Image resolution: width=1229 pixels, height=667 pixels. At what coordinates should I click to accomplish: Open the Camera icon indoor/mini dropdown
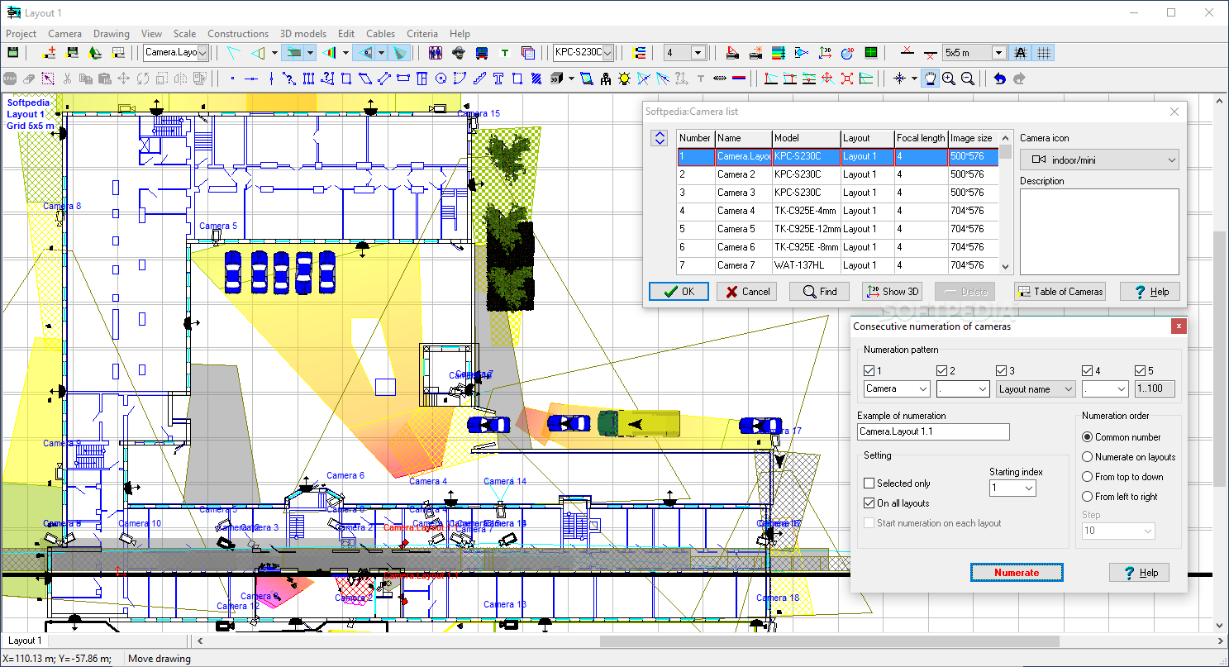[1099, 160]
